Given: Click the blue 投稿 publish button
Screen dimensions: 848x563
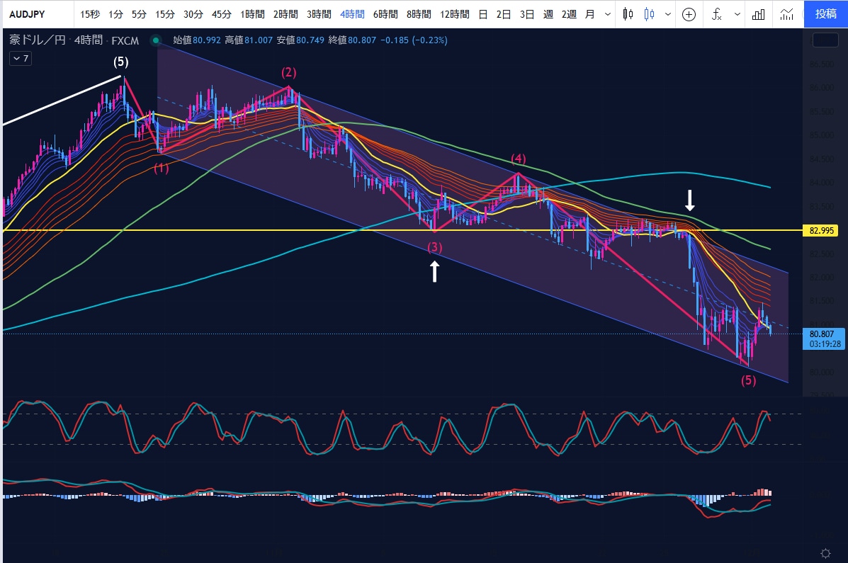Looking at the screenshot, I should click(x=826, y=14).
